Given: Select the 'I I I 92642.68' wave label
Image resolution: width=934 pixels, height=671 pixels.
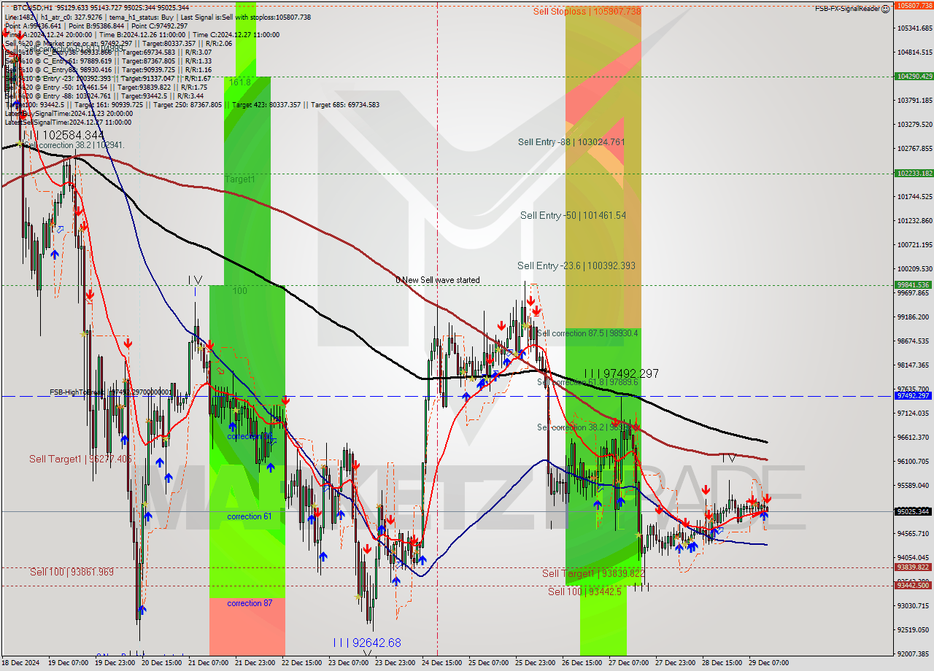Looking at the screenshot, I should [x=367, y=643].
